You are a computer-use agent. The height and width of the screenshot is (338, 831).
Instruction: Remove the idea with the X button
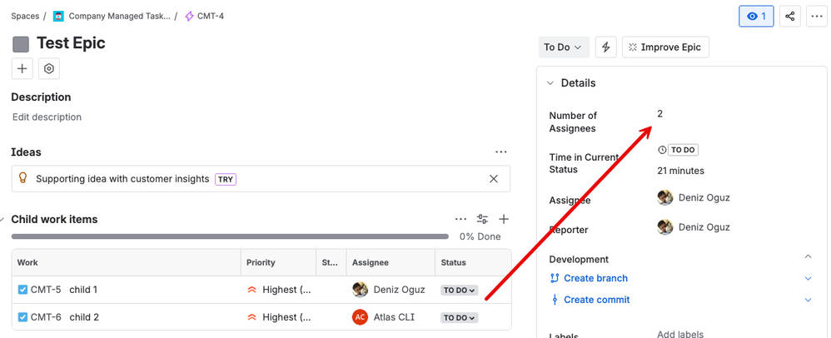tap(494, 179)
